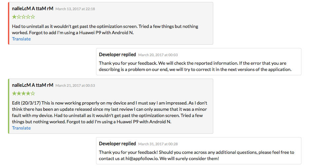Click the fourth filled star in the four-star review
This screenshot has width=310, height=168.
[28, 93]
